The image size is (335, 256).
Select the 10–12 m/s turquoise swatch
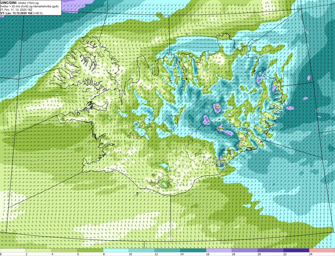[x=142, y=251]
